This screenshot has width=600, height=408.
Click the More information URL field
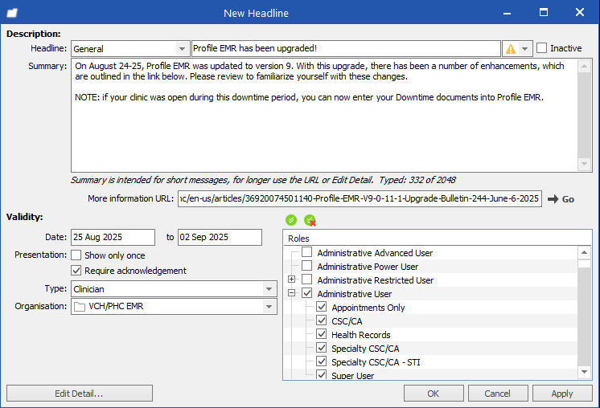(x=360, y=198)
